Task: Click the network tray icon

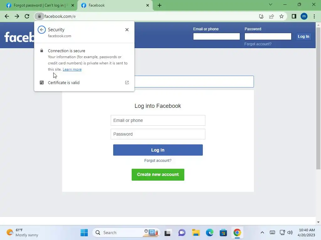Action: click(x=282, y=232)
